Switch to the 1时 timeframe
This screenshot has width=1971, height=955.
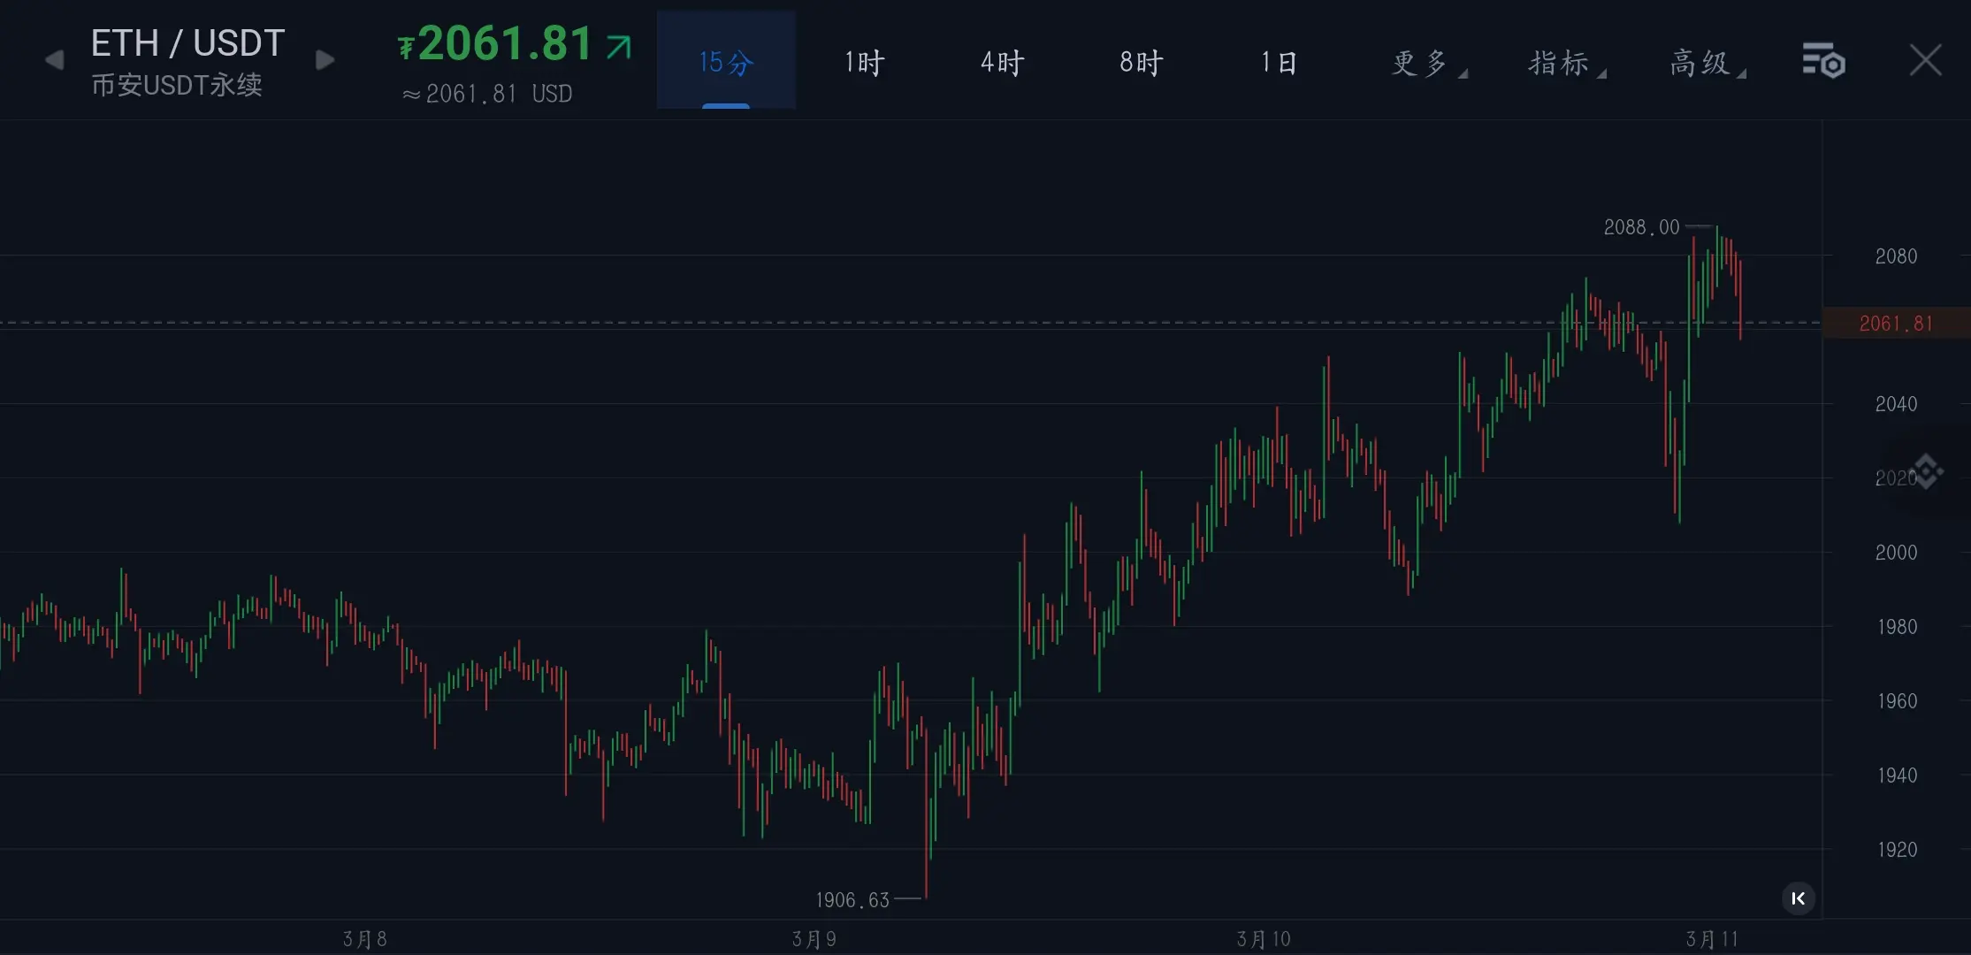pos(864,62)
